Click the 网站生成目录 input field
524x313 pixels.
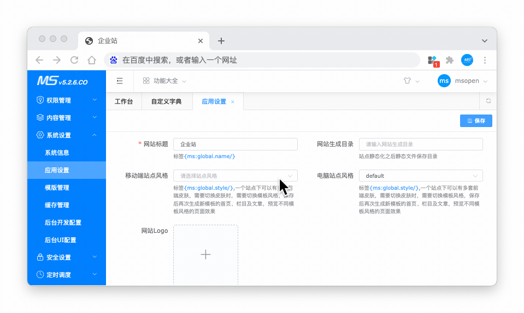pos(421,144)
